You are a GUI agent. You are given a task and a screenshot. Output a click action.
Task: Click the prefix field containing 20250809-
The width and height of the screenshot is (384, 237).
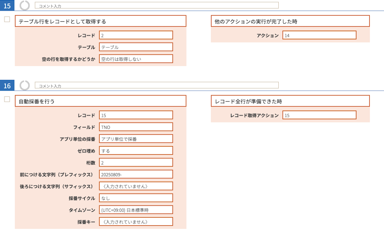click(136, 174)
